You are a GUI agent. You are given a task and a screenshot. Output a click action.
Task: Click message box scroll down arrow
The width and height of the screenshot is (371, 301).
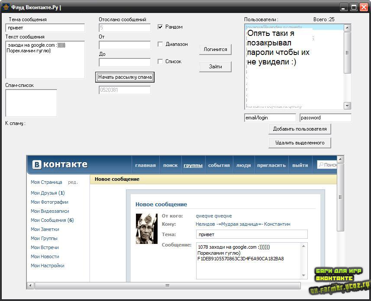pos(304,275)
